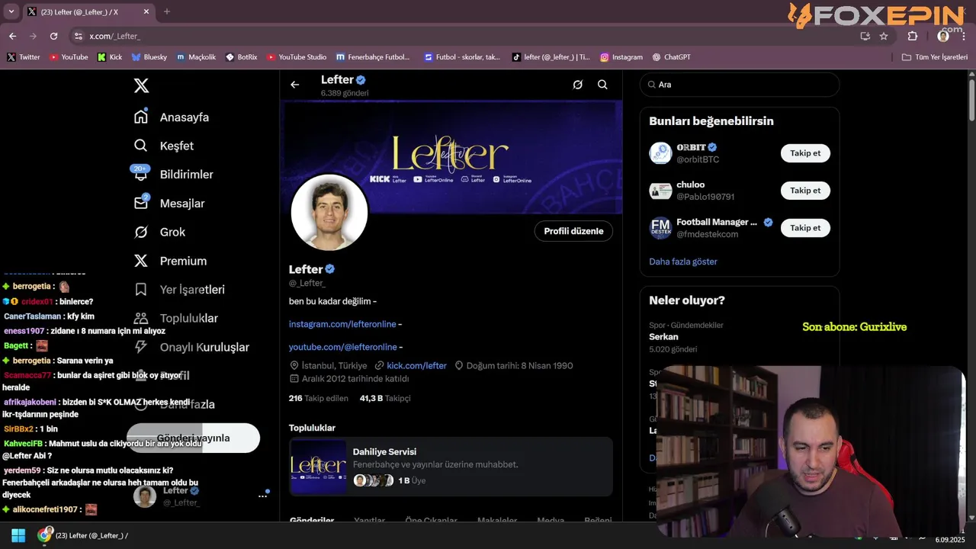Follow chuloo with Takip et
The height and width of the screenshot is (549, 976).
805,191
